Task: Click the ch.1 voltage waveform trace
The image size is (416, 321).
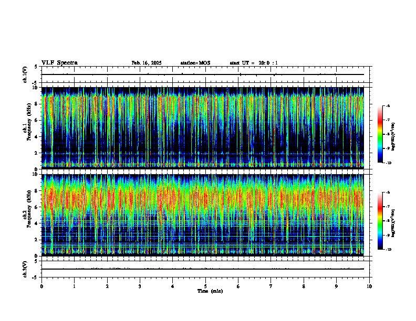Action: pos(202,74)
